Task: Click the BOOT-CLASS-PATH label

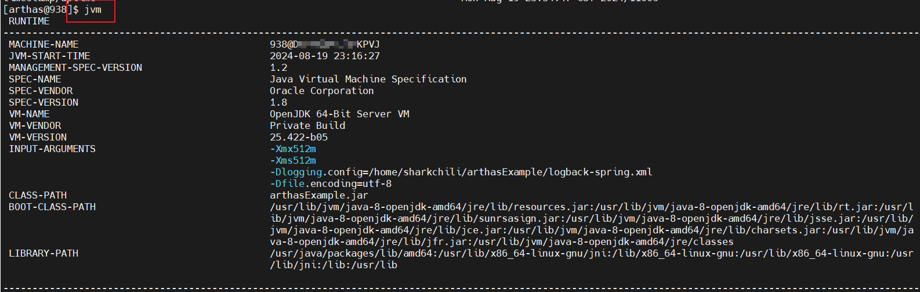Action: click(x=52, y=207)
